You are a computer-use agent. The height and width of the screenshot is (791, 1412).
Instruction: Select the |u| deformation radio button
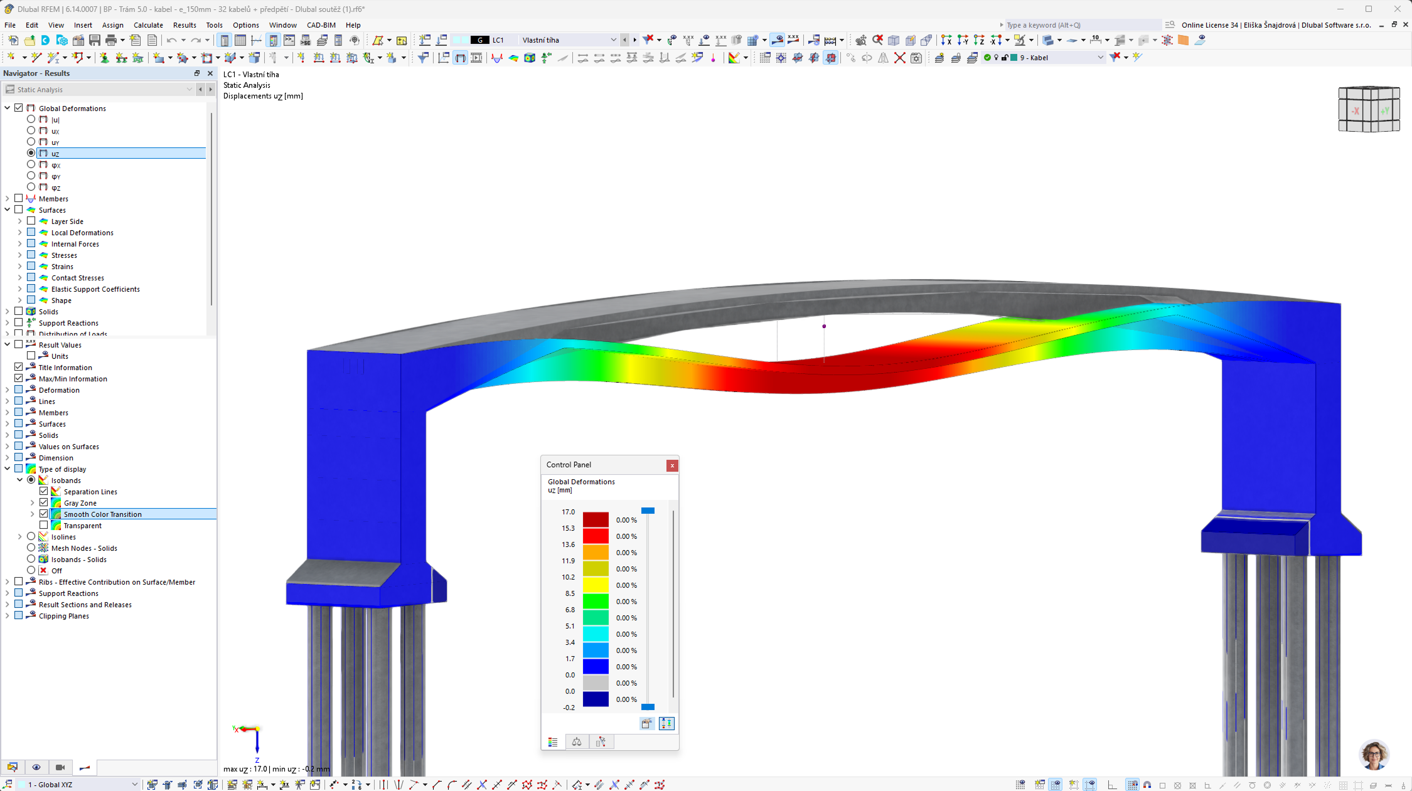[31, 119]
